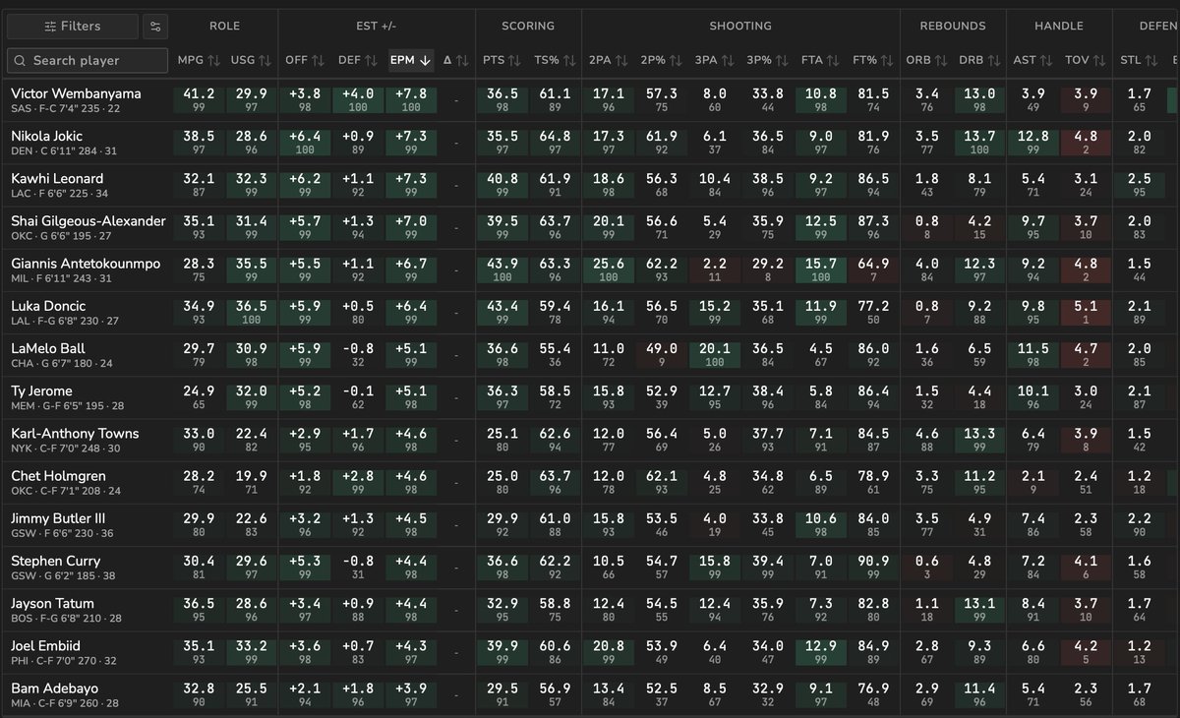Select Wembanyama's +7.8 EPM cell

(x=411, y=100)
